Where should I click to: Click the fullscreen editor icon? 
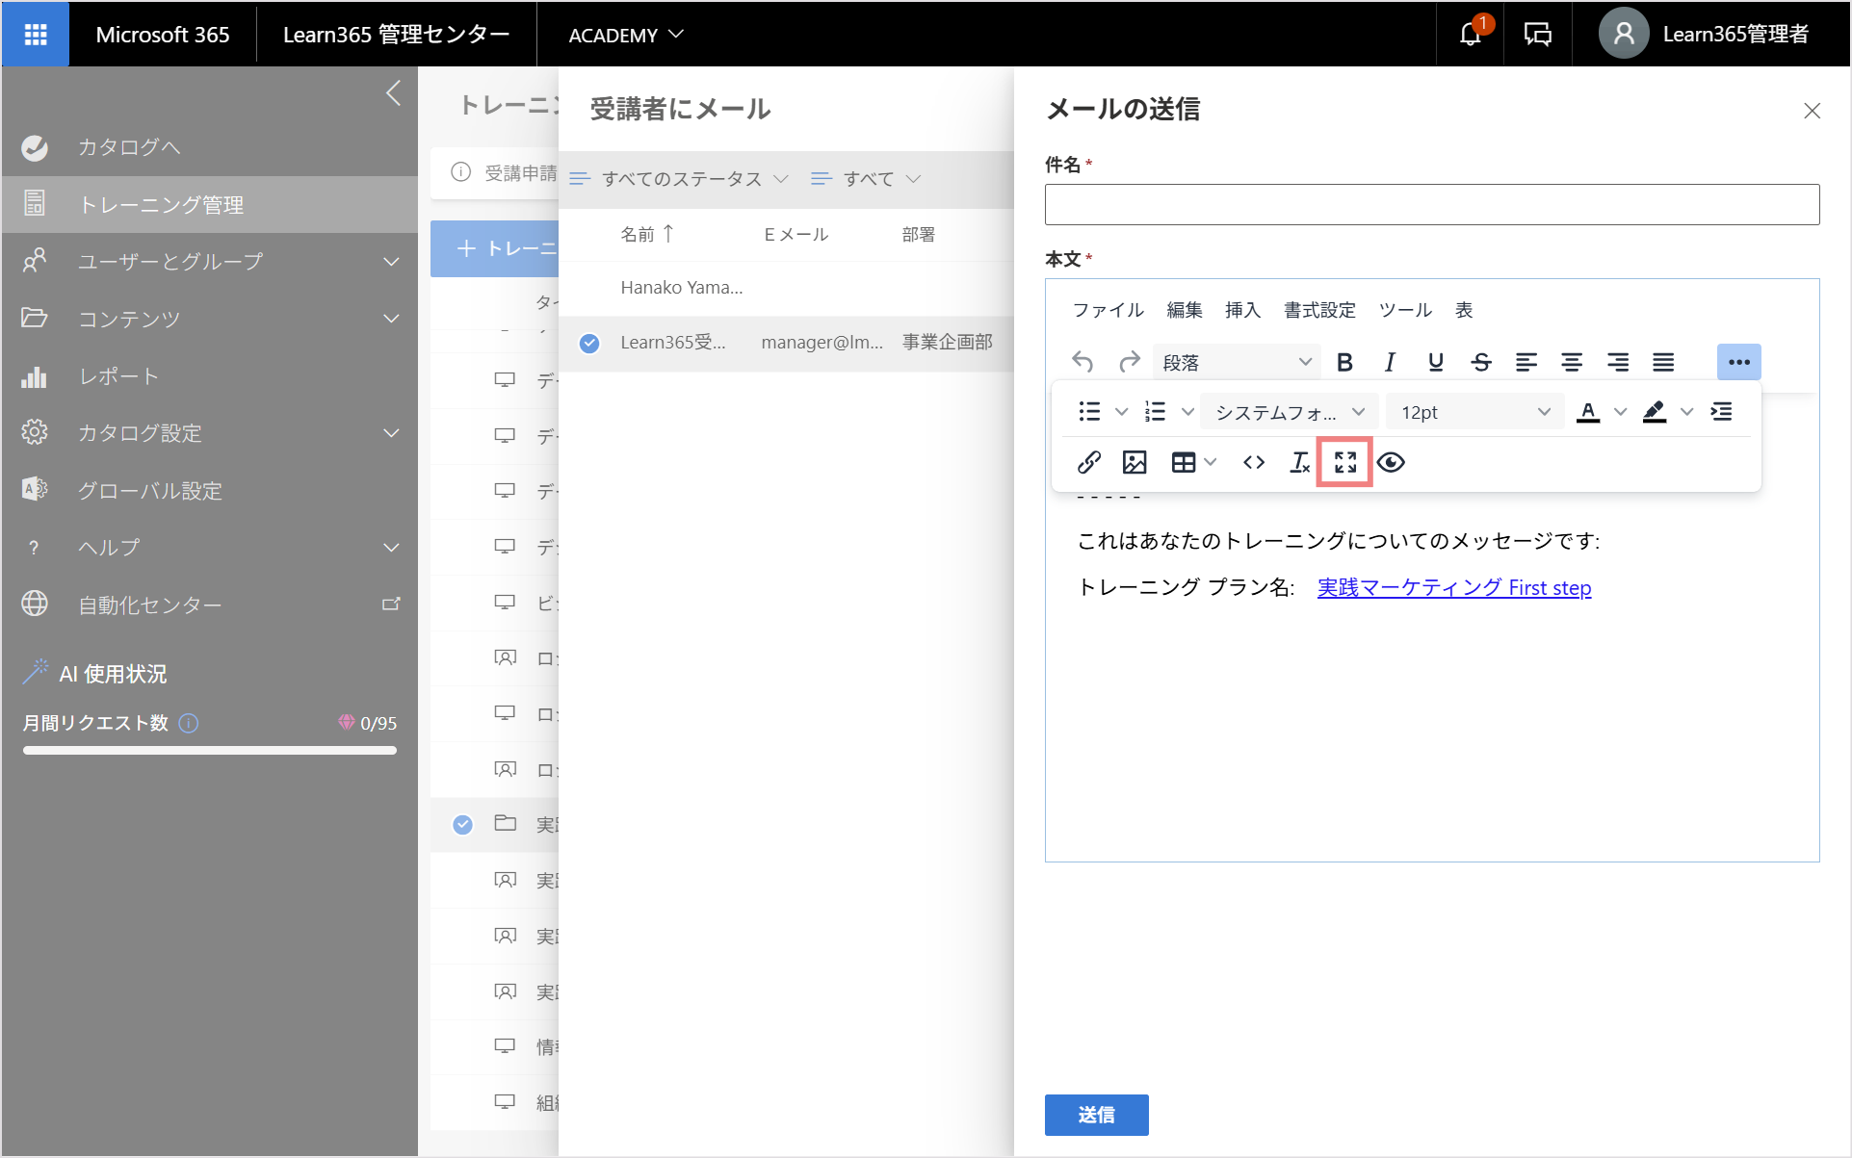tap(1345, 462)
